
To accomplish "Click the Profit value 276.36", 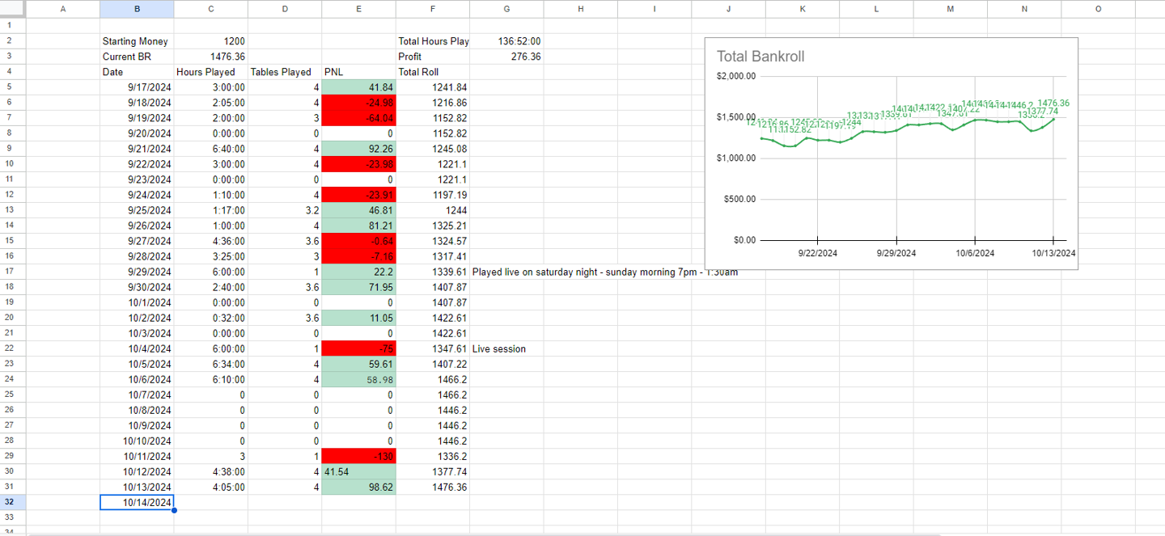I will [x=506, y=57].
